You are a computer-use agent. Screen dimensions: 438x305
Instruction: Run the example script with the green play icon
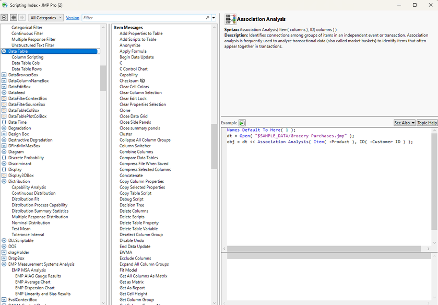click(242, 123)
